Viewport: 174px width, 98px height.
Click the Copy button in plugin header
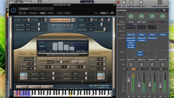[42, 13]
